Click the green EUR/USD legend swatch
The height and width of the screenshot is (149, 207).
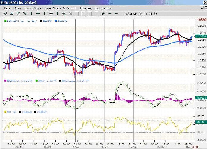pyautogui.click(x=5, y=21)
